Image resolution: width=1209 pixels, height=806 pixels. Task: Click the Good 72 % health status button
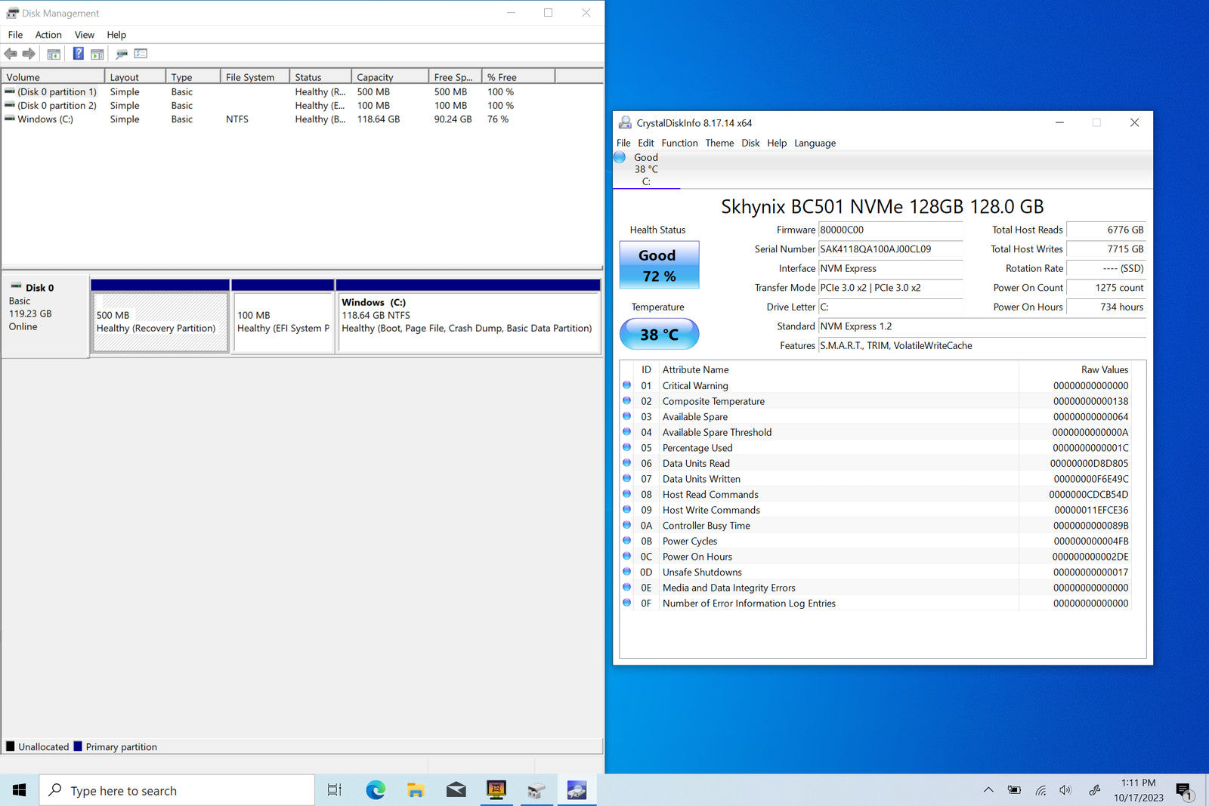659,265
